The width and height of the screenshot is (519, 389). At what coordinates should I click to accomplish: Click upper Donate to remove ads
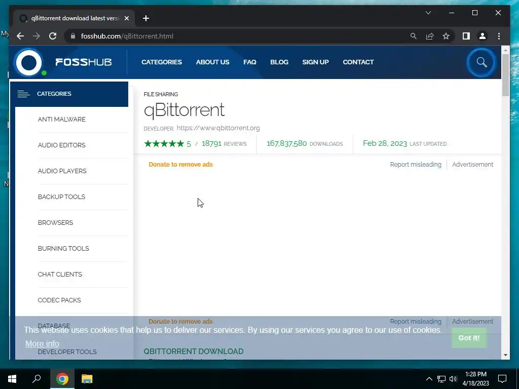181,165
